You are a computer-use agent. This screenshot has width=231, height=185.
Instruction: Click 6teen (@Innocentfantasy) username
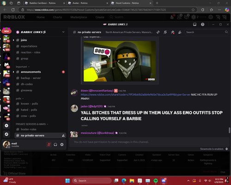click(x=97, y=91)
